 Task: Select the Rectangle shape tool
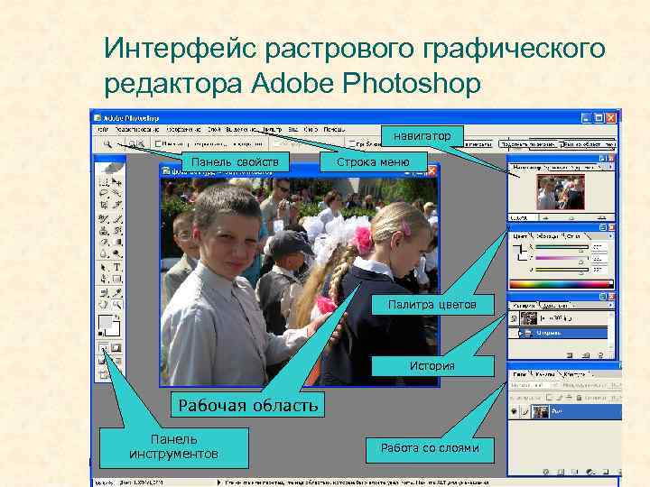116,279
